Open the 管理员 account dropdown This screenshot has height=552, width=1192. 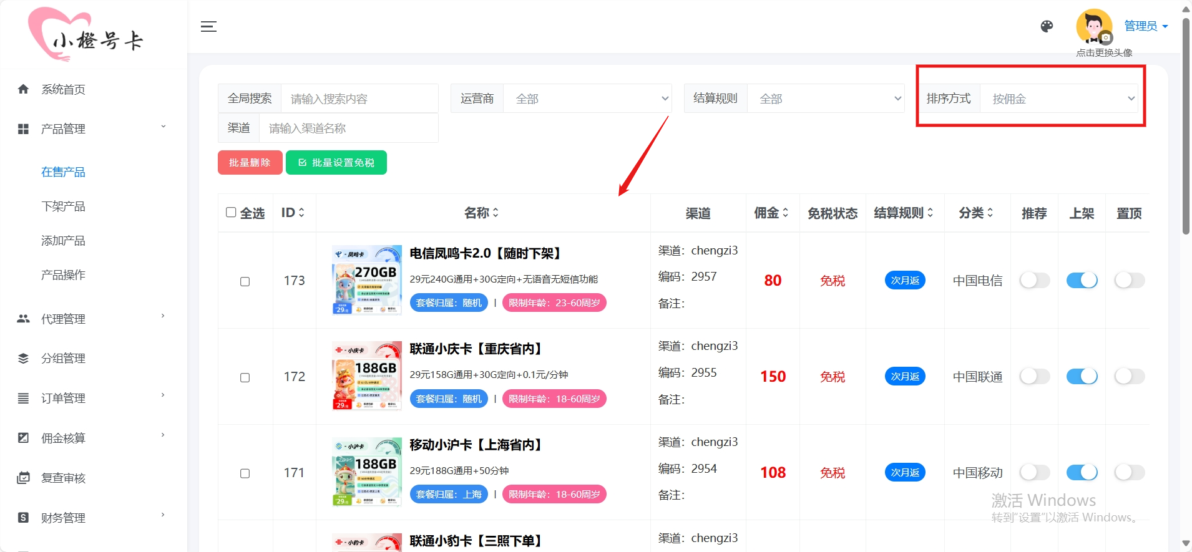[1146, 26]
